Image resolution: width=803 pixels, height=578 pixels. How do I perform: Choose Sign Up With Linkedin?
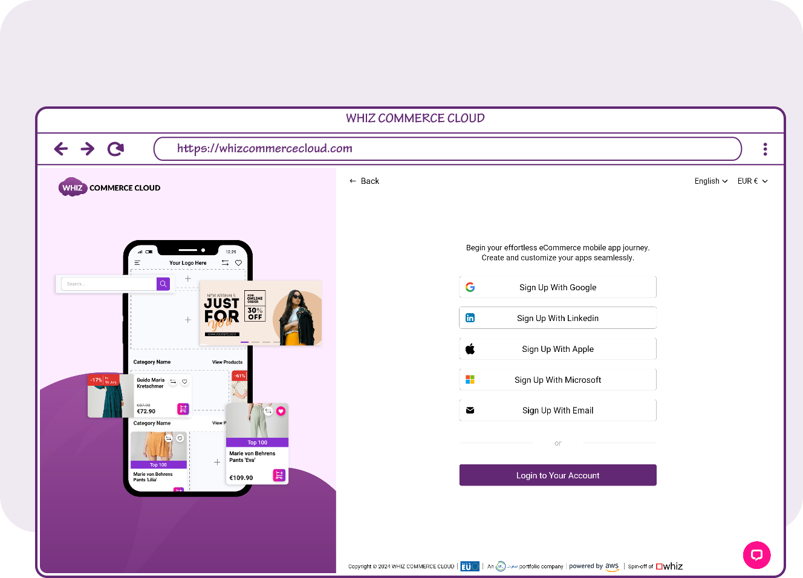(x=558, y=318)
